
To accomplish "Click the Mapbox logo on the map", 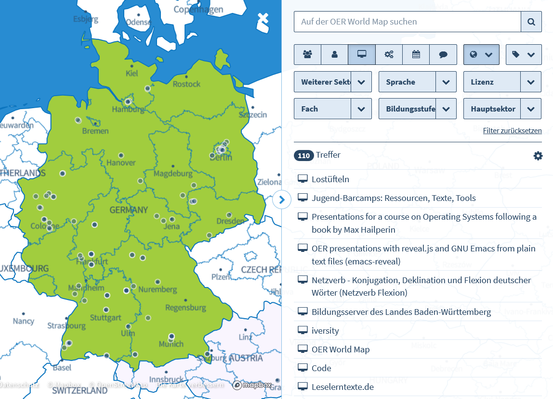I will pyautogui.click(x=252, y=385).
